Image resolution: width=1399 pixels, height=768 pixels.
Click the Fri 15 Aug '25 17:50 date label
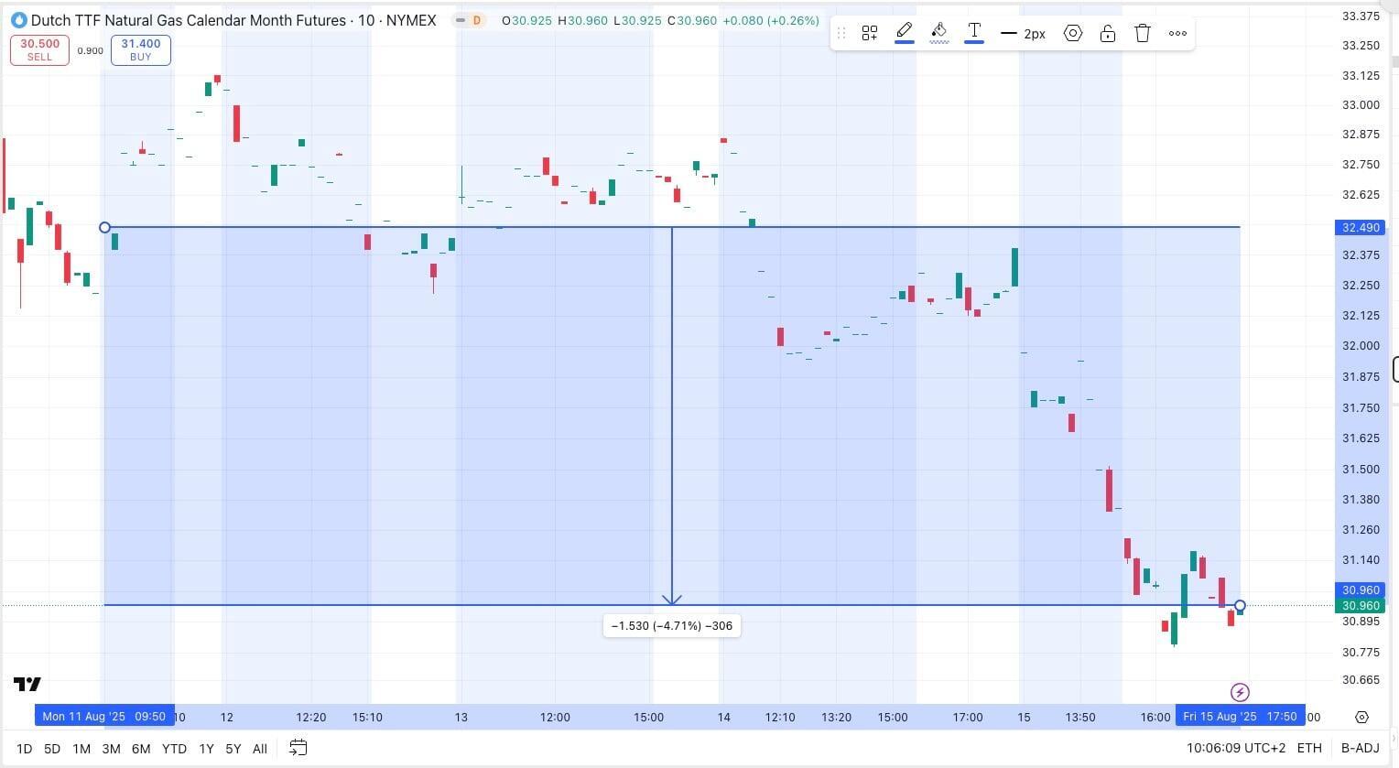(x=1240, y=717)
